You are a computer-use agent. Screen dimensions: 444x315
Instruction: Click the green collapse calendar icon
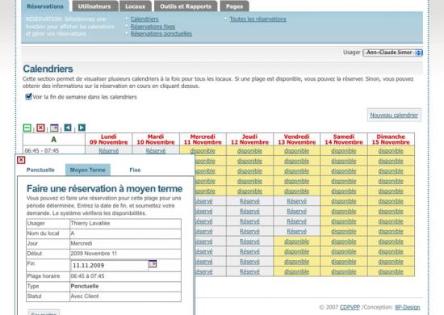coord(27,128)
